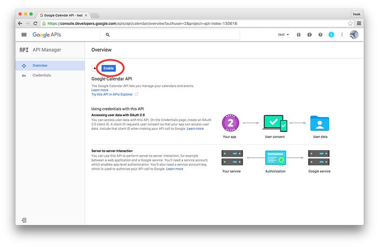Click the Overview sidebar icon
This screenshot has width=379, height=247.
coord(24,65)
